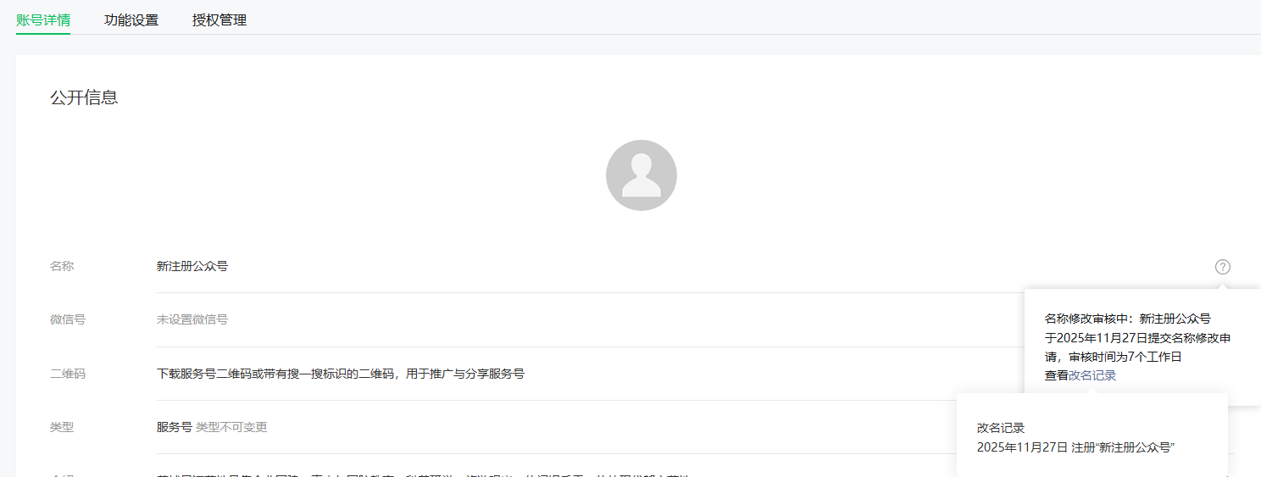
Task: Click the 二维码 download description text
Action: (341, 374)
